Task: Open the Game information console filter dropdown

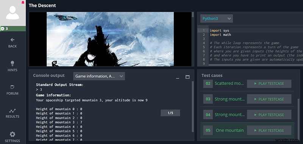Action: [x=99, y=76]
